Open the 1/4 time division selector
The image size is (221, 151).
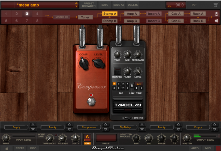click(139, 84)
